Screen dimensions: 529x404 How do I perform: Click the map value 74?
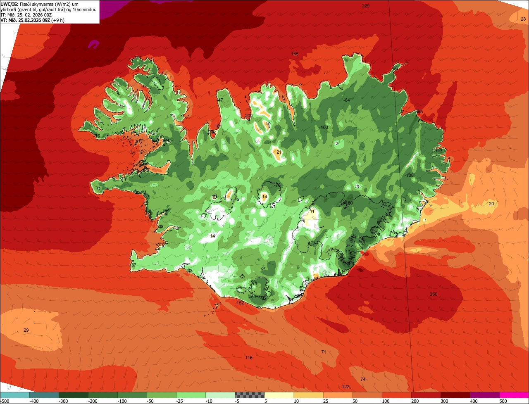[363, 379]
